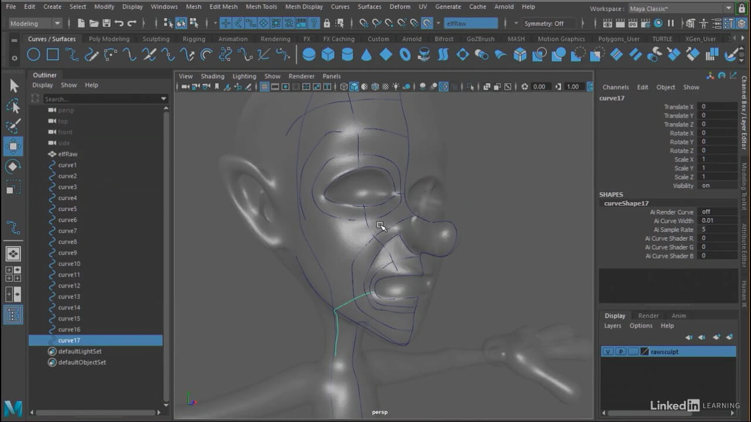The width and height of the screenshot is (751, 422).
Task: Toggle the viewport grid display button
Action: click(265, 87)
